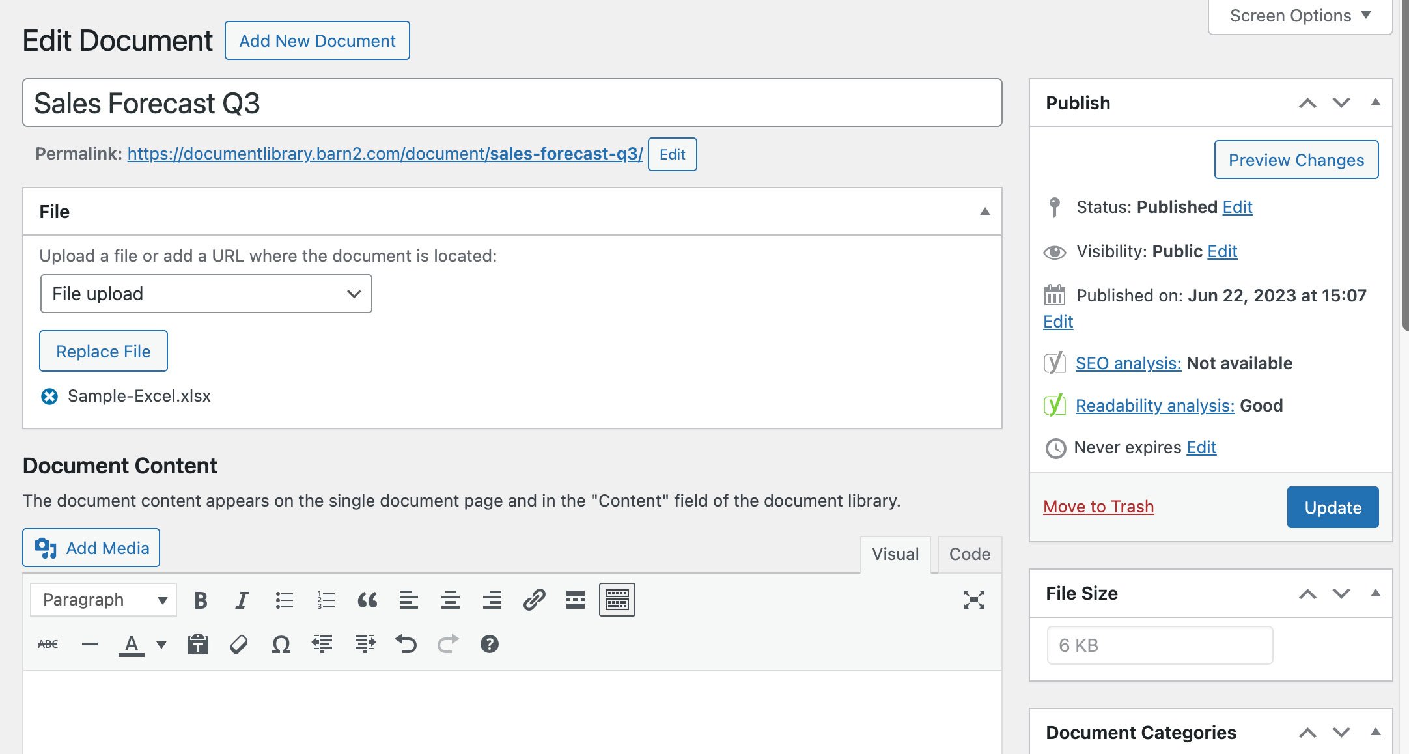The image size is (1409, 754).
Task: Open the keyboard shortcuts help icon
Action: point(489,644)
